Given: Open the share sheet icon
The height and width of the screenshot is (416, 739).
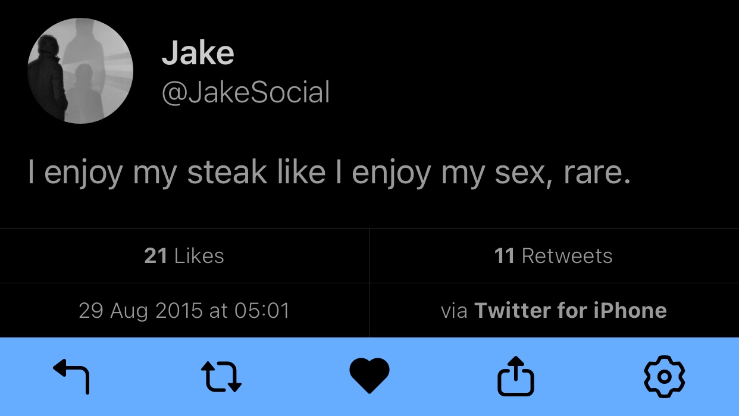Looking at the screenshot, I should pyautogui.click(x=516, y=376).
